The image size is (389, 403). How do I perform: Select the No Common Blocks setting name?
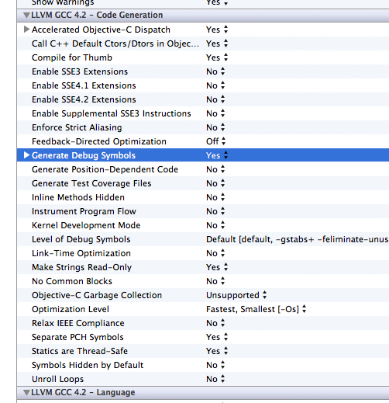click(x=72, y=281)
